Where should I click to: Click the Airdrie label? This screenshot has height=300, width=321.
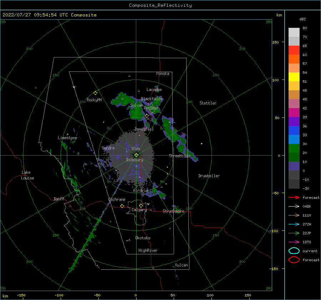click(141, 190)
